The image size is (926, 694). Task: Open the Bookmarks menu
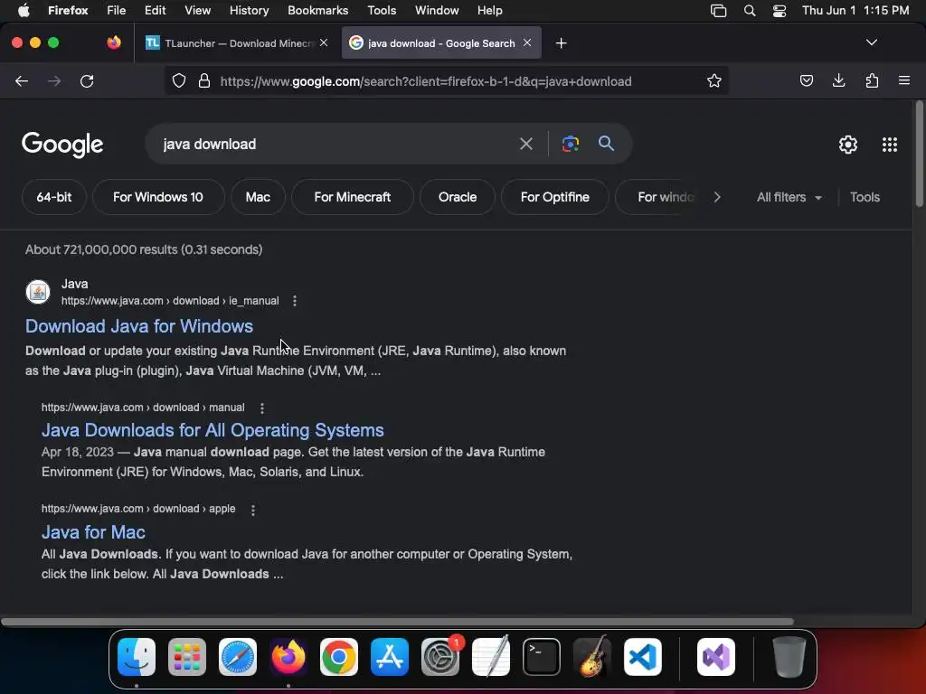[317, 11]
